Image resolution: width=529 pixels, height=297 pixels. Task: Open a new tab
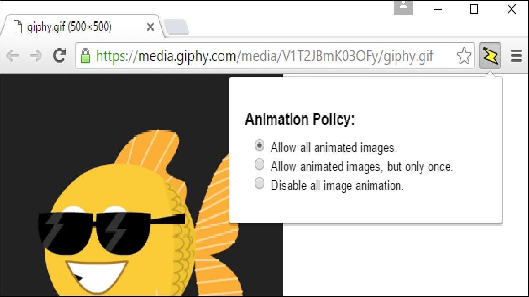[x=176, y=27]
